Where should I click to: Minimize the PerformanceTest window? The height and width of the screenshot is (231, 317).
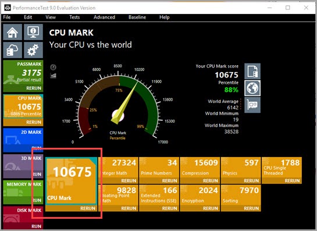coord(270,8)
